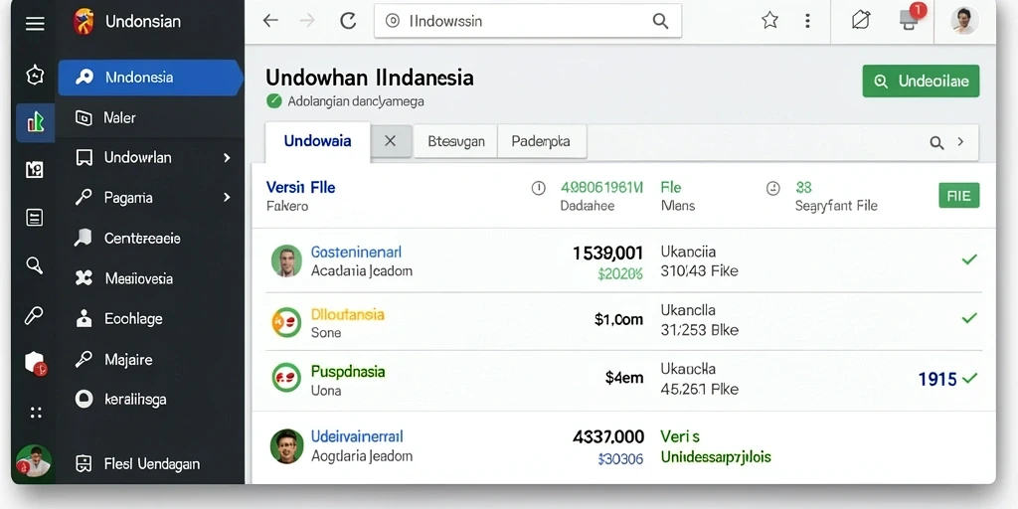Select the Undowaia tab
This screenshot has height=509, width=1018.
[x=317, y=141]
